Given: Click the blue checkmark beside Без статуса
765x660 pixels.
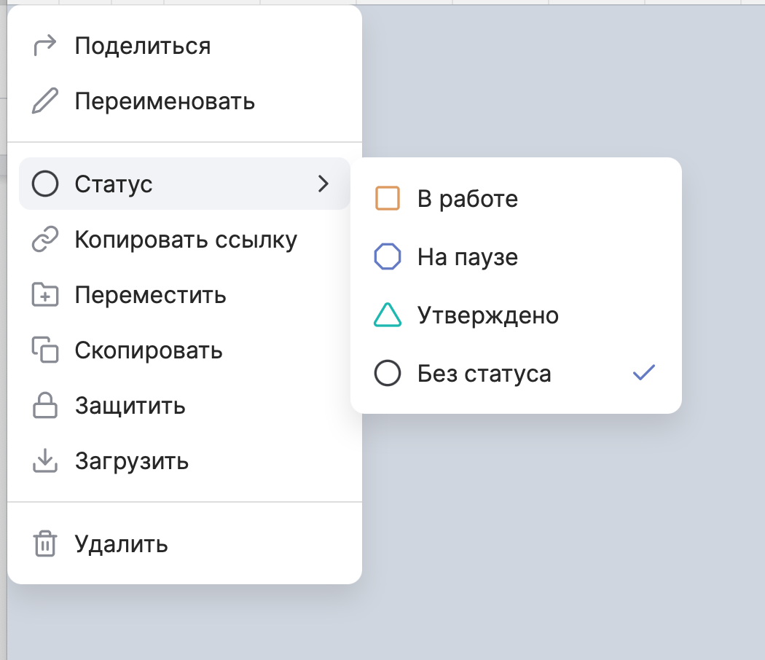Looking at the screenshot, I should pos(644,373).
